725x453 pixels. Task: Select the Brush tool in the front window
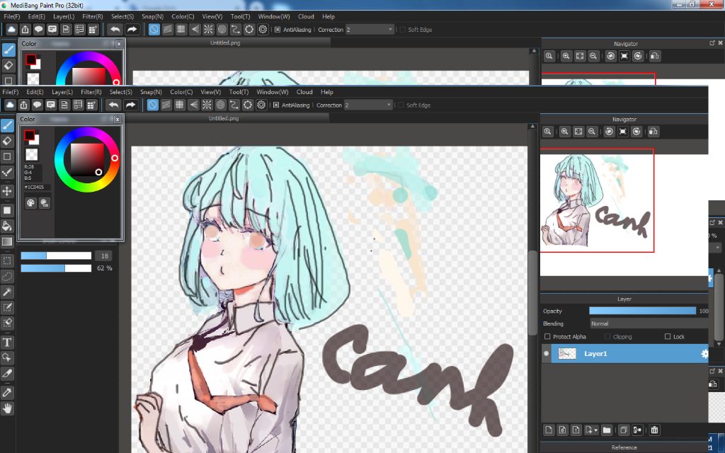[x=7, y=125]
